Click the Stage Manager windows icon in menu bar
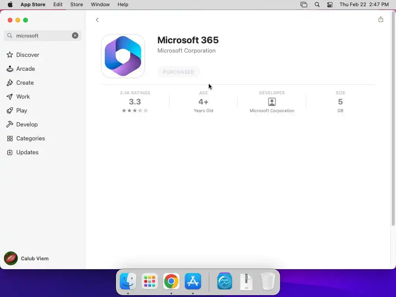This screenshot has height=297, width=396. click(304, 5)
